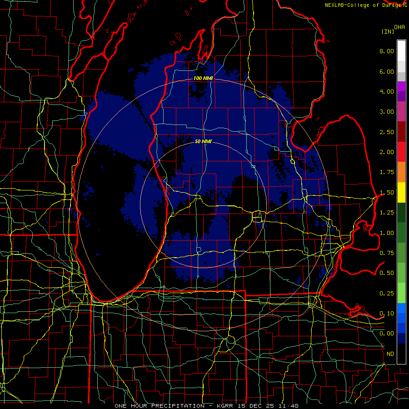Viewport: 409px width, 409px height.
Task: Click the 2.50 legend value
Action: [x=387, y=132]
